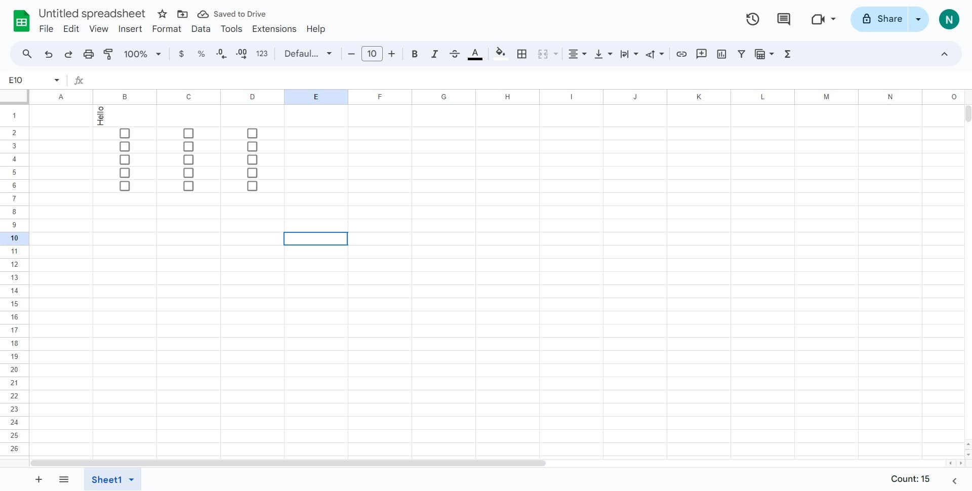Check the checkbox in cell B2
The height and width of the screenshot is (491, 972).
click(124, 133)
